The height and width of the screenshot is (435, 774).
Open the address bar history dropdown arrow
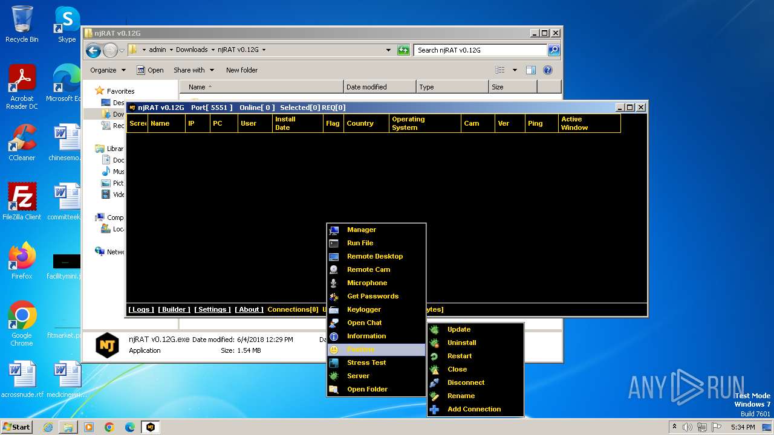(388, 50)
